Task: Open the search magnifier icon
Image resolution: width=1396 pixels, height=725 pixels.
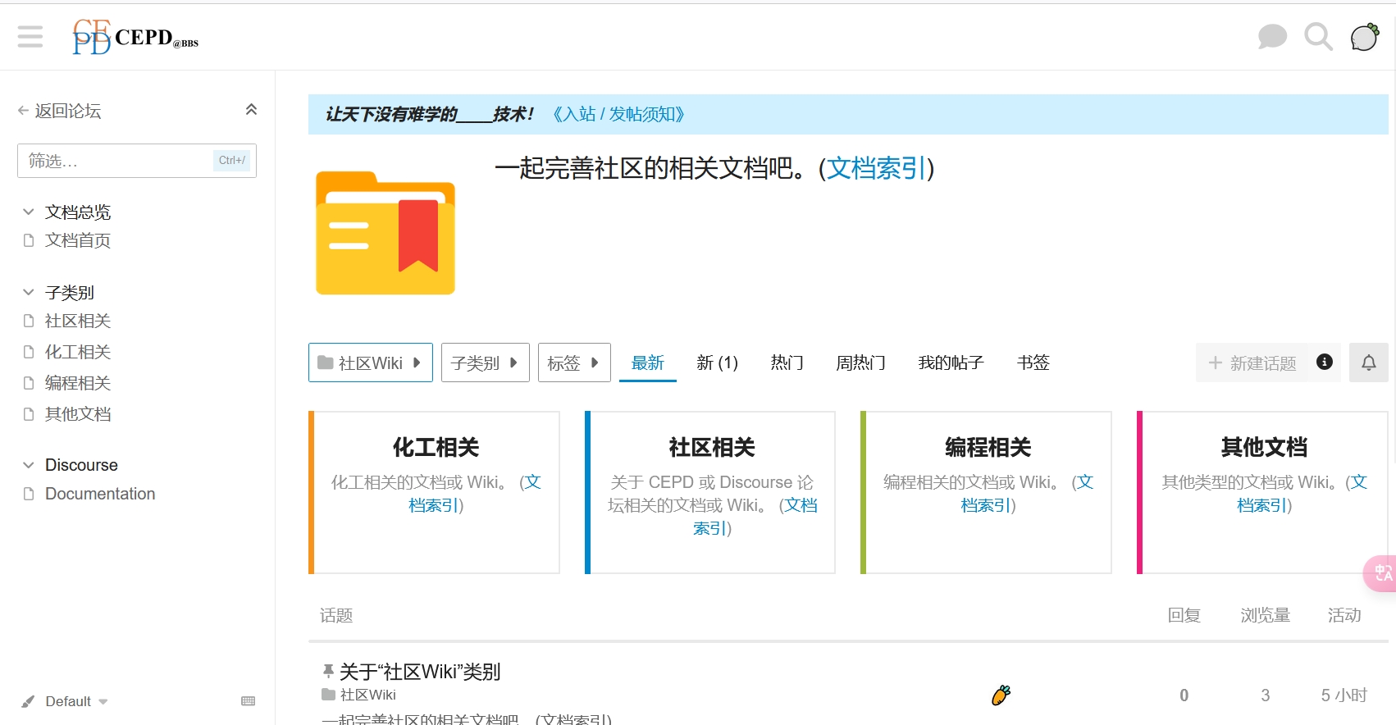Action: (1318, 37)
